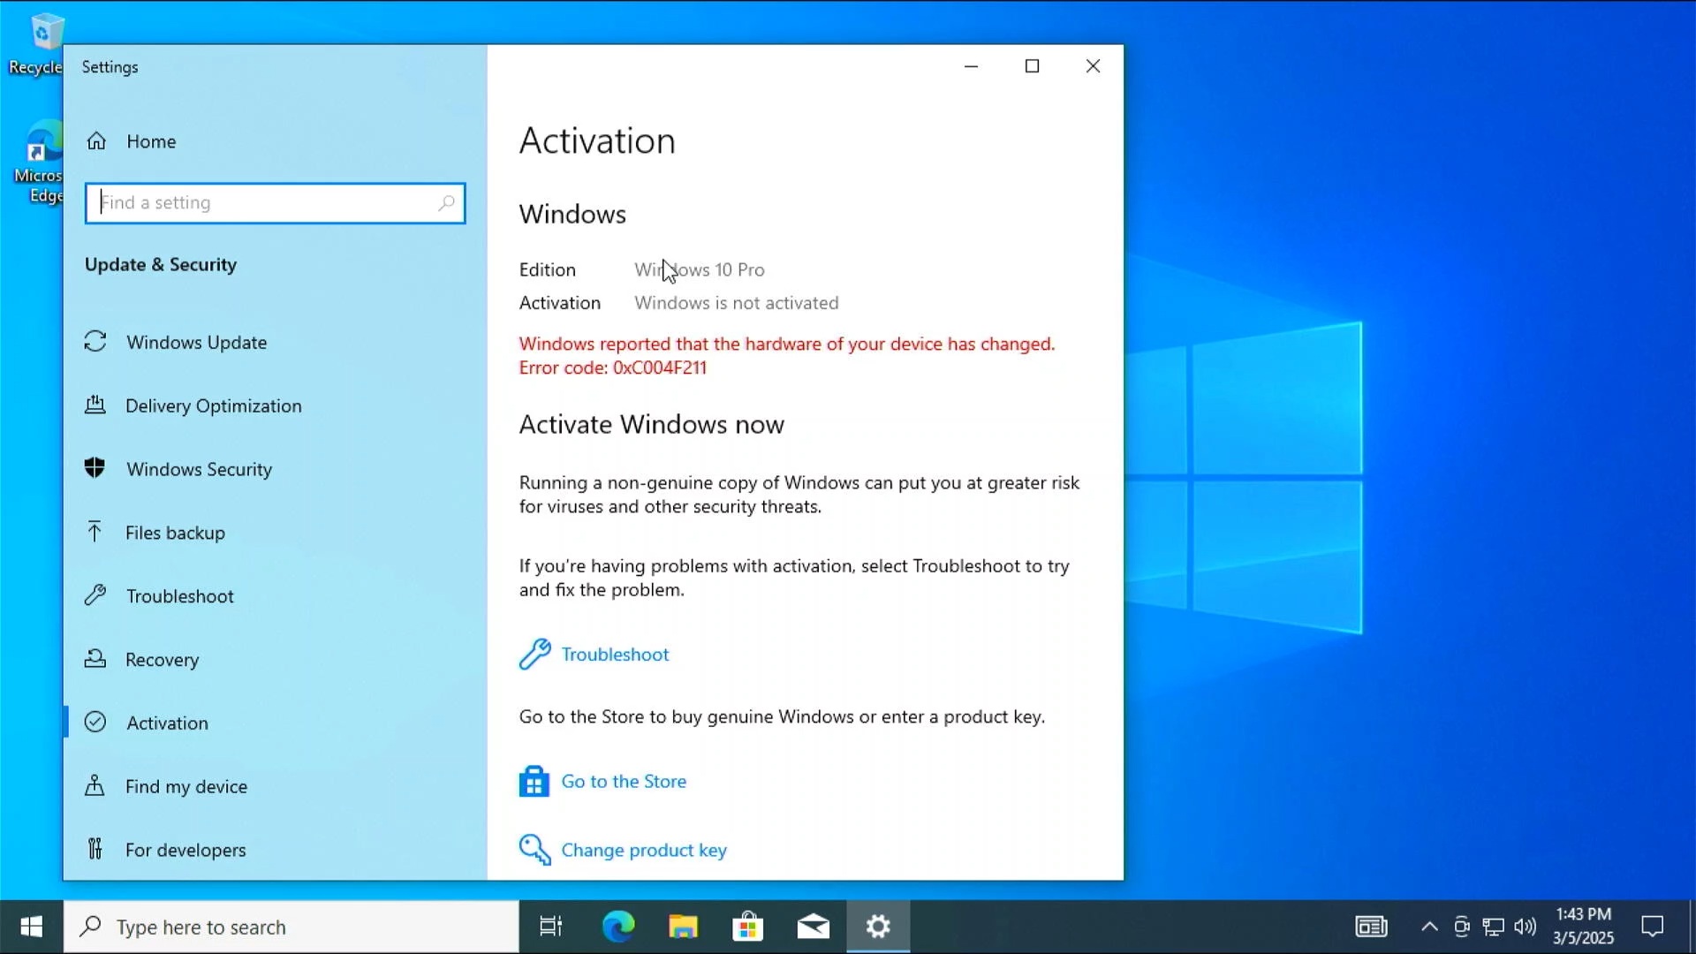Click the Recovery icon in sidebar
This screenshot has height=954, width=1696.
95,659
